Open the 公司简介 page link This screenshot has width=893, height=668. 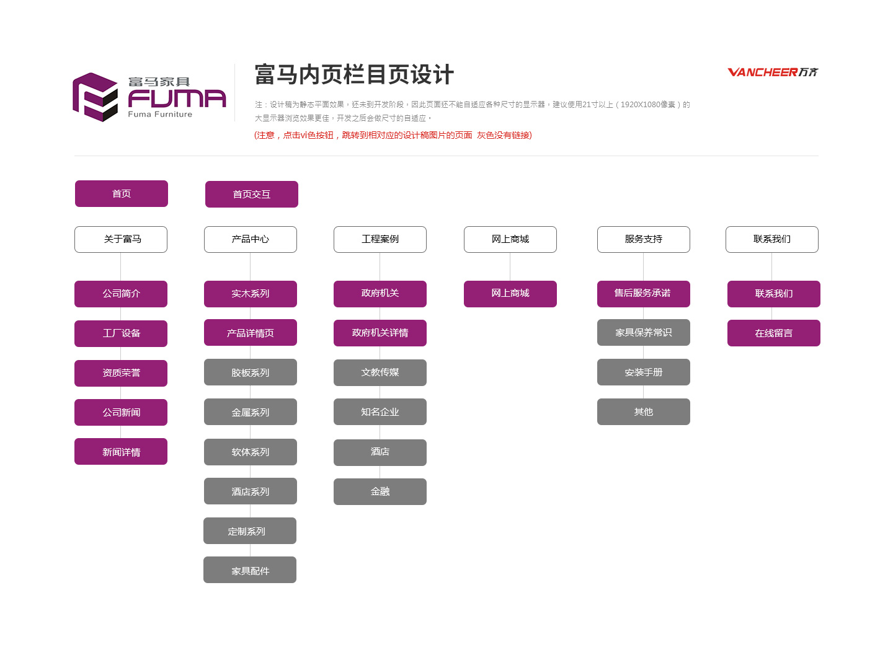coord(121,294)
